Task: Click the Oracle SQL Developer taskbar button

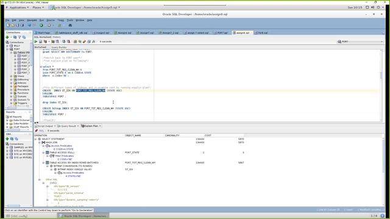Action: pyautogui.click(x=83, y=216)
